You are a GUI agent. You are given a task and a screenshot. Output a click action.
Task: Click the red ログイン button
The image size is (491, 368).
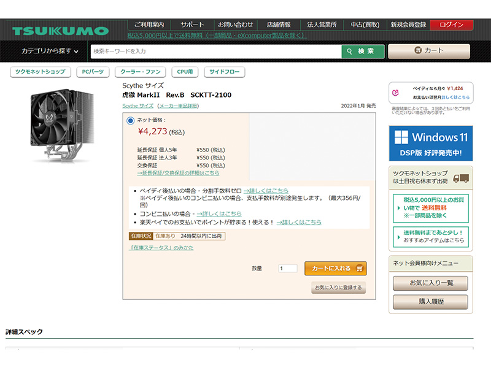click(x=452, y=25)
